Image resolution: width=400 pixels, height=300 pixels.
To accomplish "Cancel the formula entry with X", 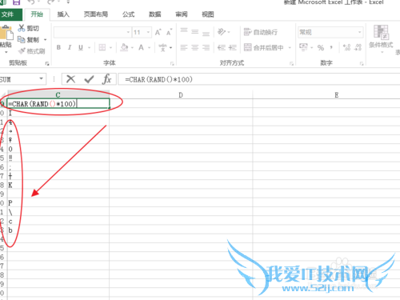I will [70, 79].
